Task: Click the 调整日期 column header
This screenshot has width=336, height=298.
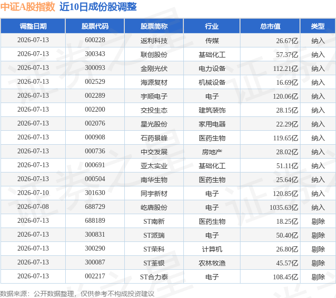Action: click(x=33, y=26)
